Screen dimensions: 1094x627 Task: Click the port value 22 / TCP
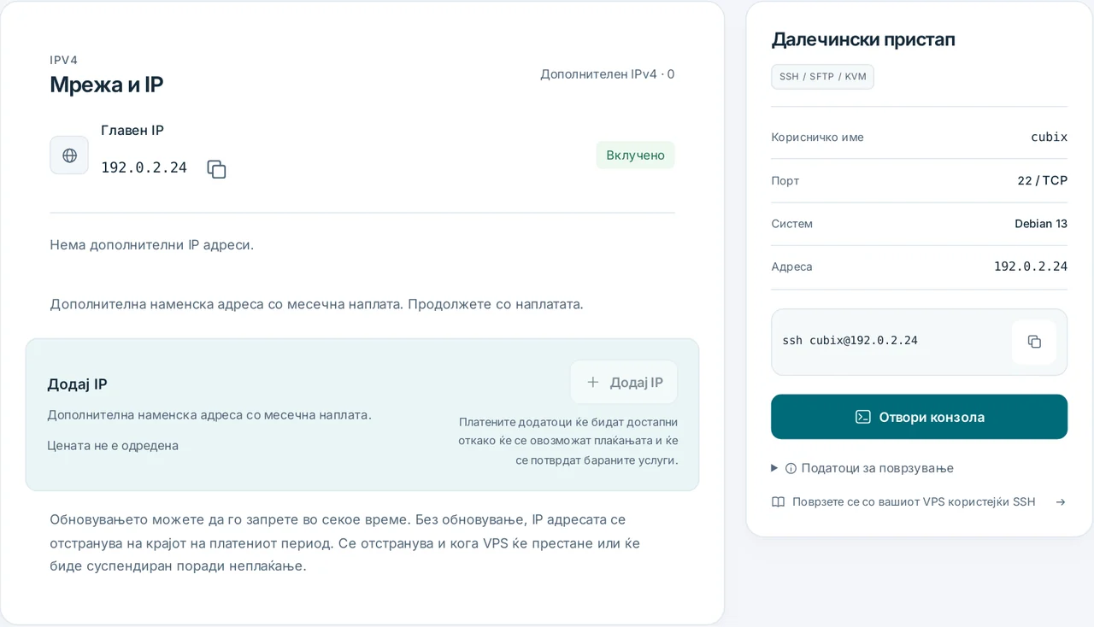click(1042, 180)
